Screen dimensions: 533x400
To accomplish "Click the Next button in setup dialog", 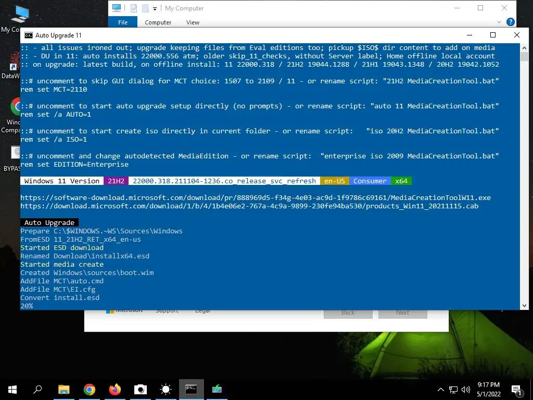I will click(402, 312).
